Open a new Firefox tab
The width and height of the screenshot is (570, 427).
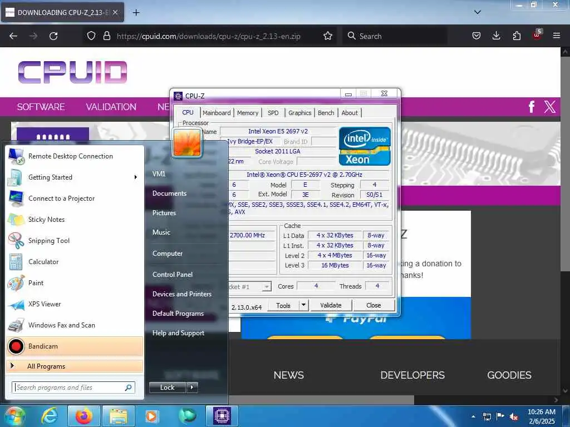(136, 12)
